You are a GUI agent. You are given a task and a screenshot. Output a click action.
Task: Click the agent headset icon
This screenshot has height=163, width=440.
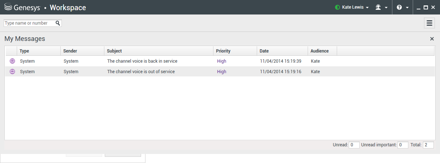tap(378, 7)
